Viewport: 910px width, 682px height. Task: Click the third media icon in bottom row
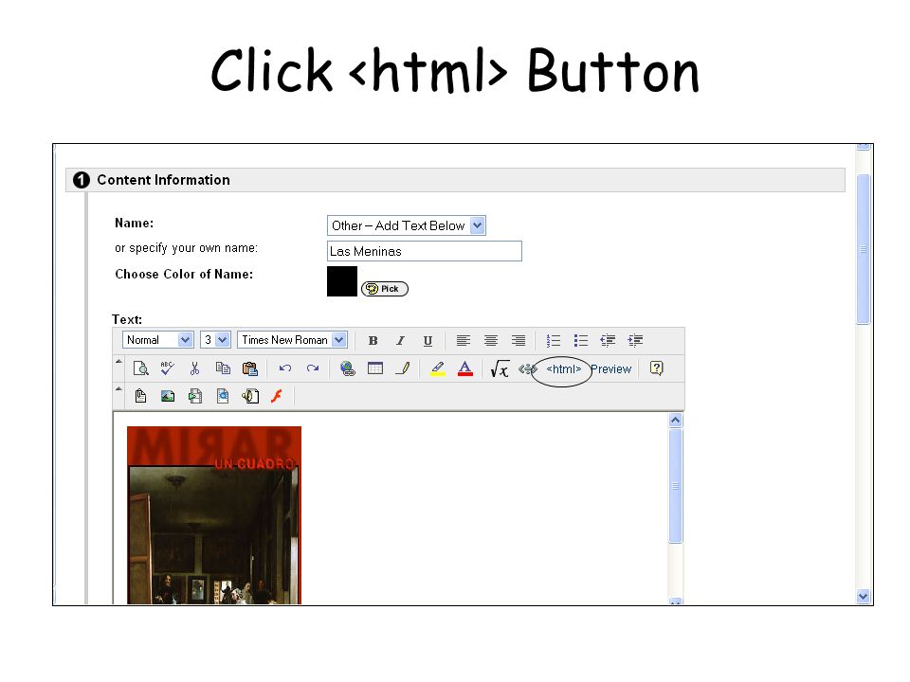coord(195,396)
